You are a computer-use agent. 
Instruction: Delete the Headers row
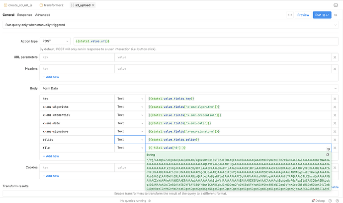pyautogui.click(x=335, y=69)
